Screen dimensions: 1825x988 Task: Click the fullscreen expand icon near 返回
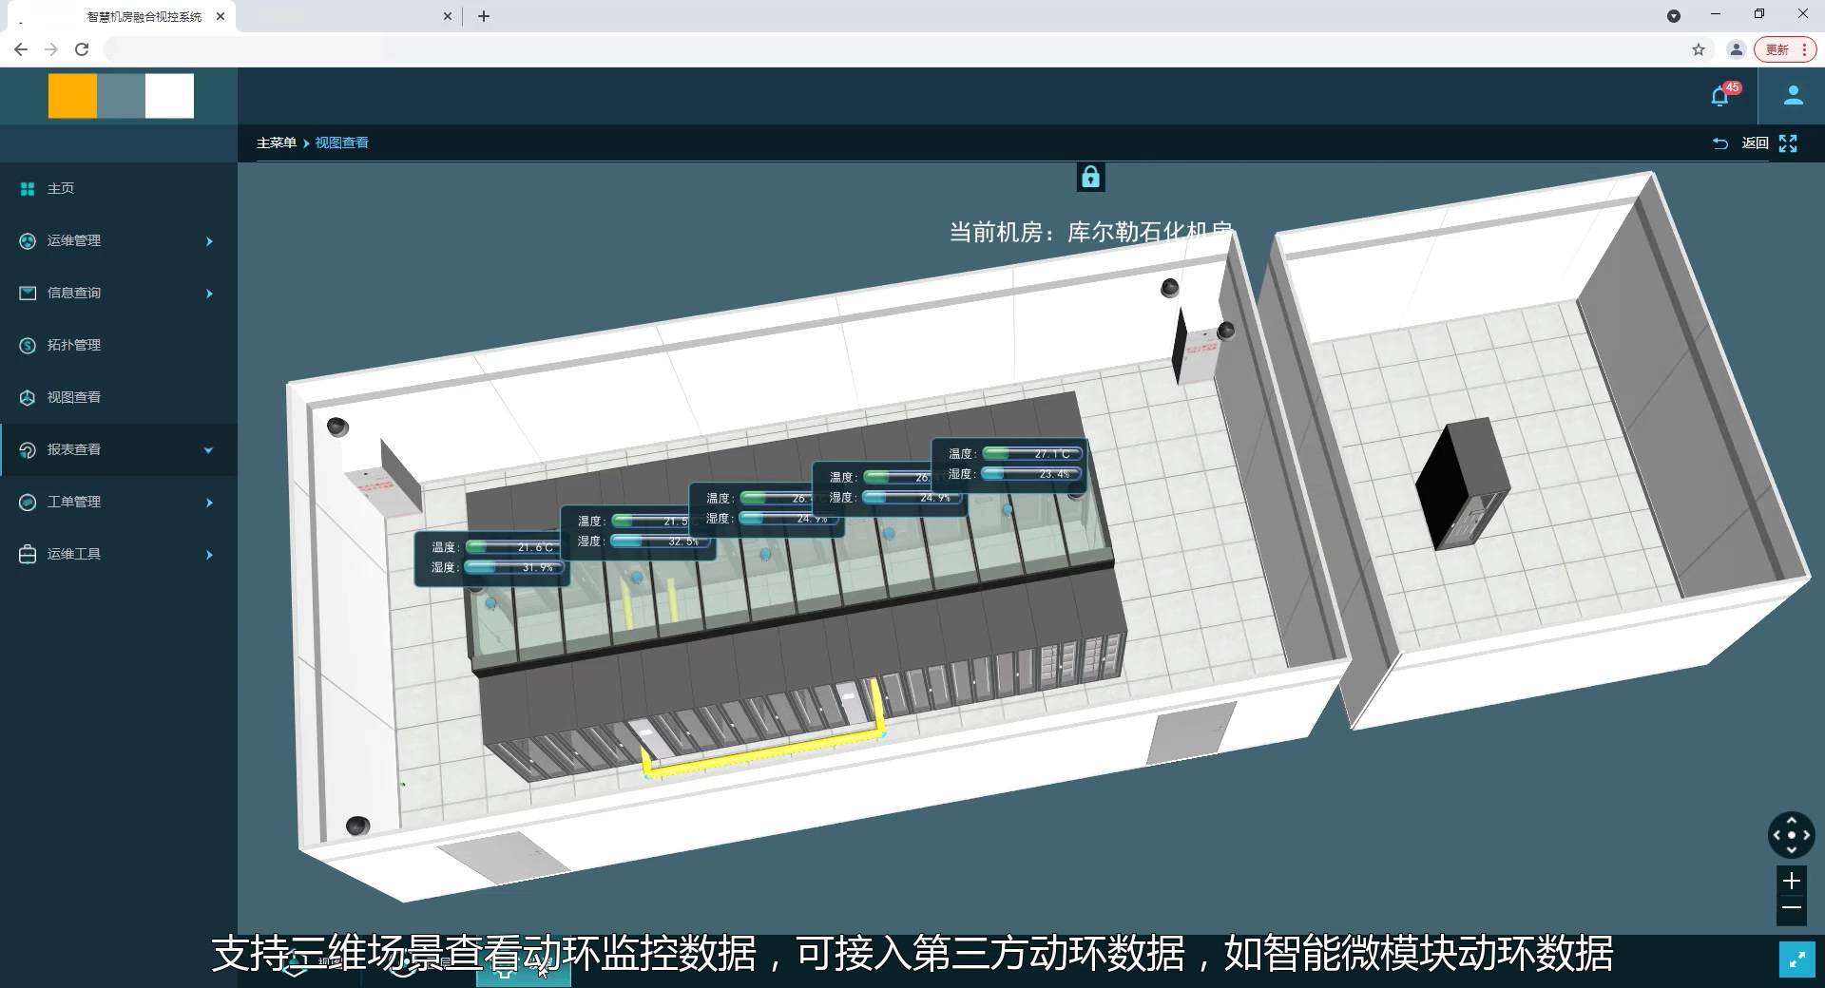[x=1788, y=143]
